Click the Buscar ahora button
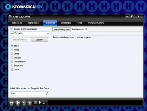Viewport: 147px width, 111px height. (19, 39)
